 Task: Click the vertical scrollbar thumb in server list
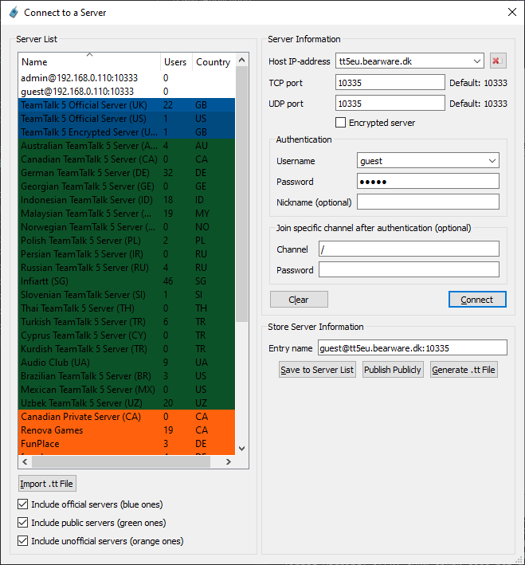click(241, 194)
